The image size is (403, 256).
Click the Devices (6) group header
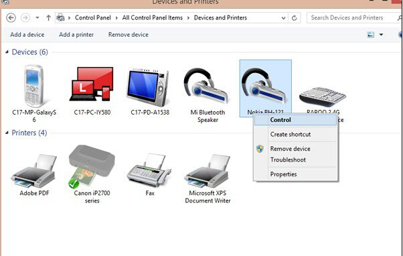(x=30, y=52)
